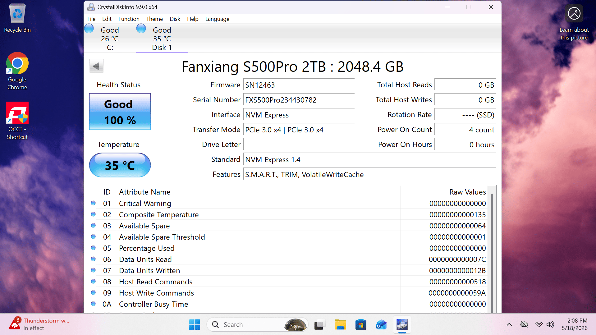The width and height of the screenshot is (596, 335).
Task: Open the File menu
Action: pos(91,19)
